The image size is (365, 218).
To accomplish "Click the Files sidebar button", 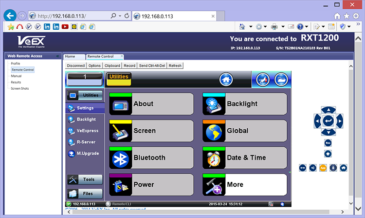I will 85,194.
